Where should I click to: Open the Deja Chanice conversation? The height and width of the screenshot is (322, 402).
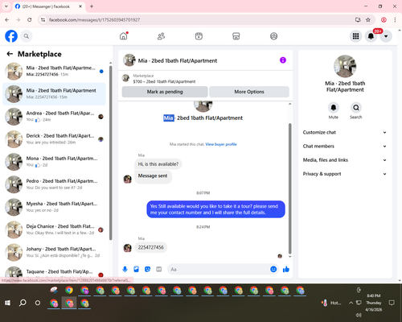point(55,229)
